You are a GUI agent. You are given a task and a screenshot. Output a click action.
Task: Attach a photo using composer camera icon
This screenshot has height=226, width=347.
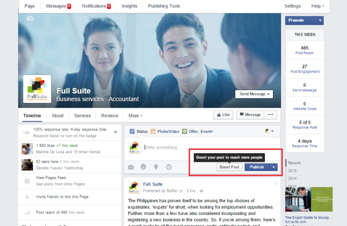tap(131, 167)
